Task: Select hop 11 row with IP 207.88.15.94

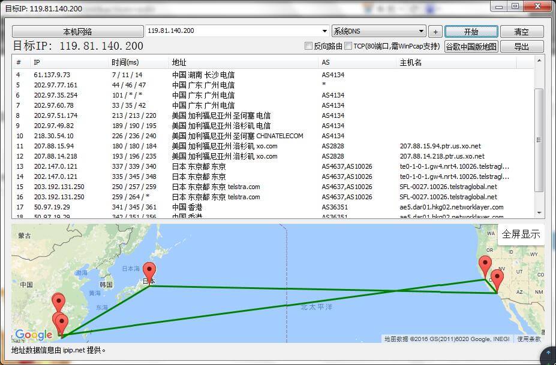Action: point(240,146)
